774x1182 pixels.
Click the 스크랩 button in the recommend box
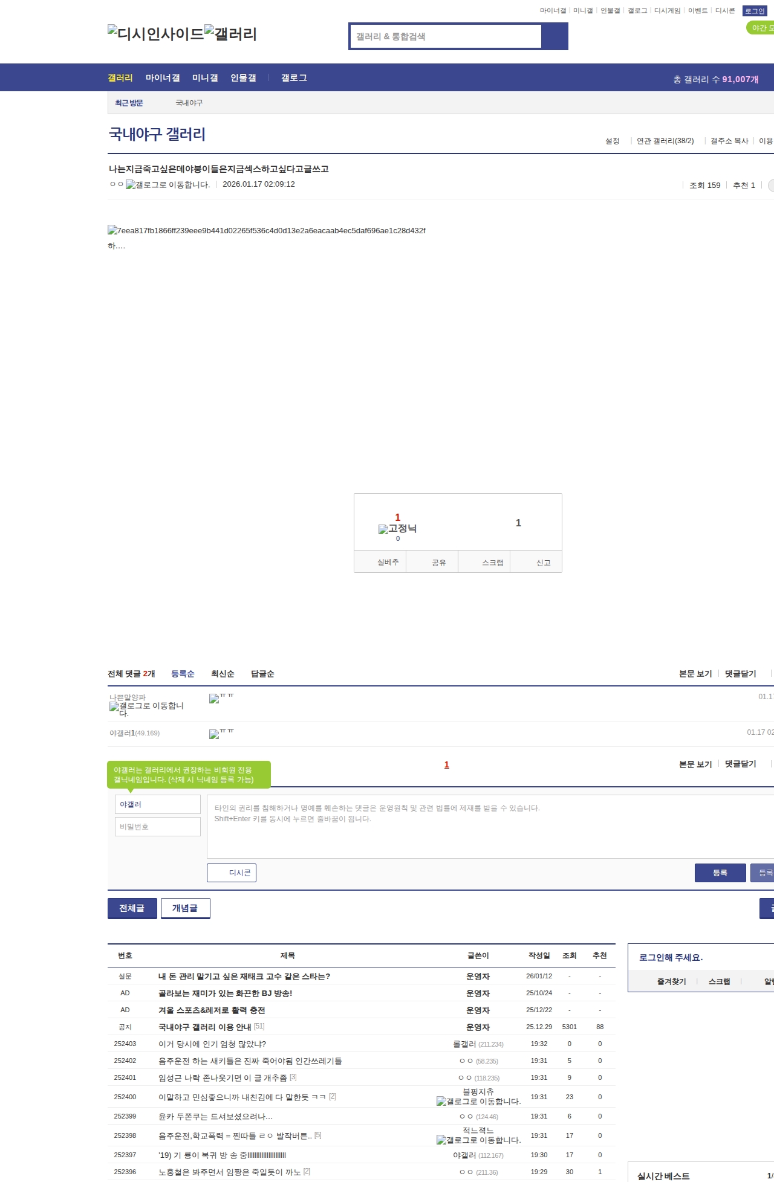(484, 562)
